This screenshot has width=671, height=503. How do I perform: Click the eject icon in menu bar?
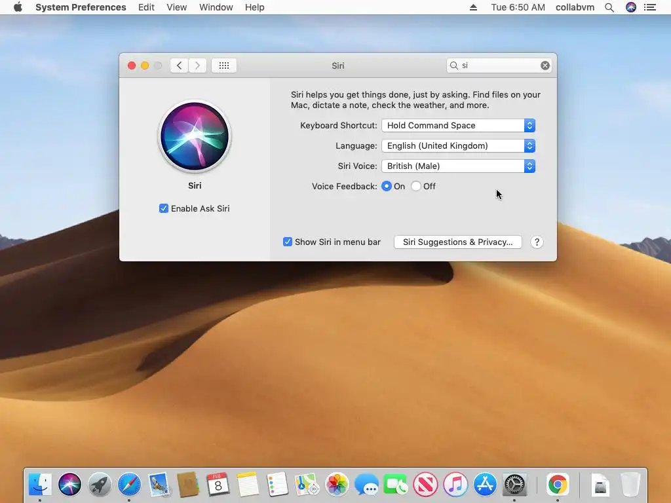click(x=473, y=7)
